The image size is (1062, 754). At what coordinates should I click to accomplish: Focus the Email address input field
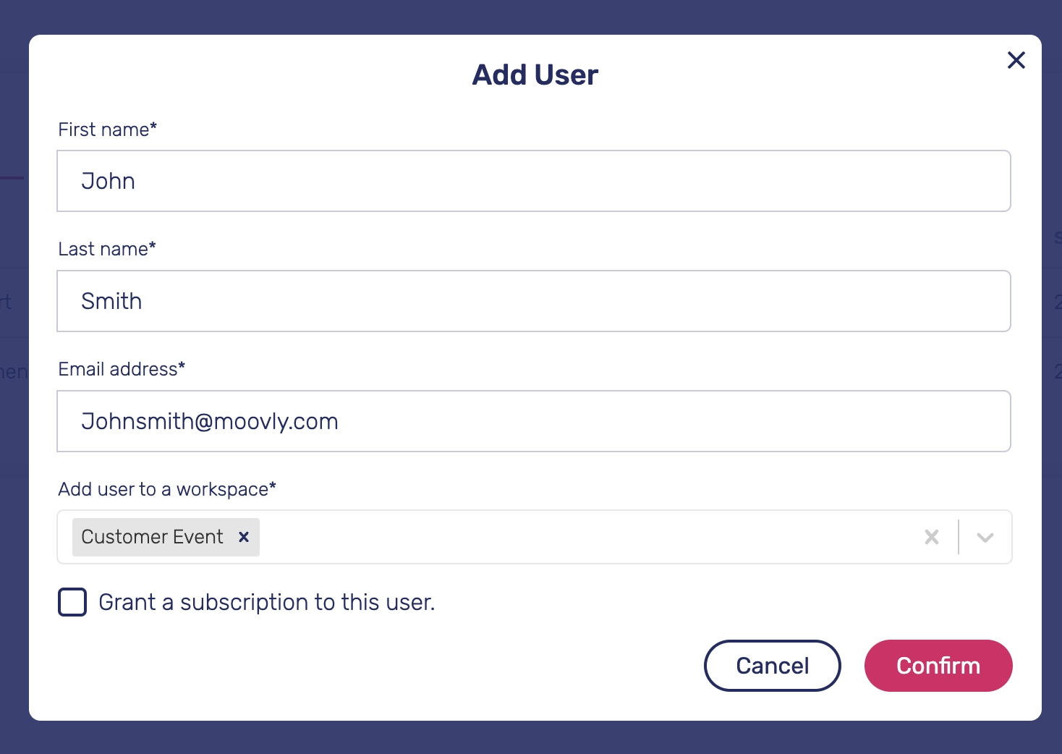click(x=534, y=421)
